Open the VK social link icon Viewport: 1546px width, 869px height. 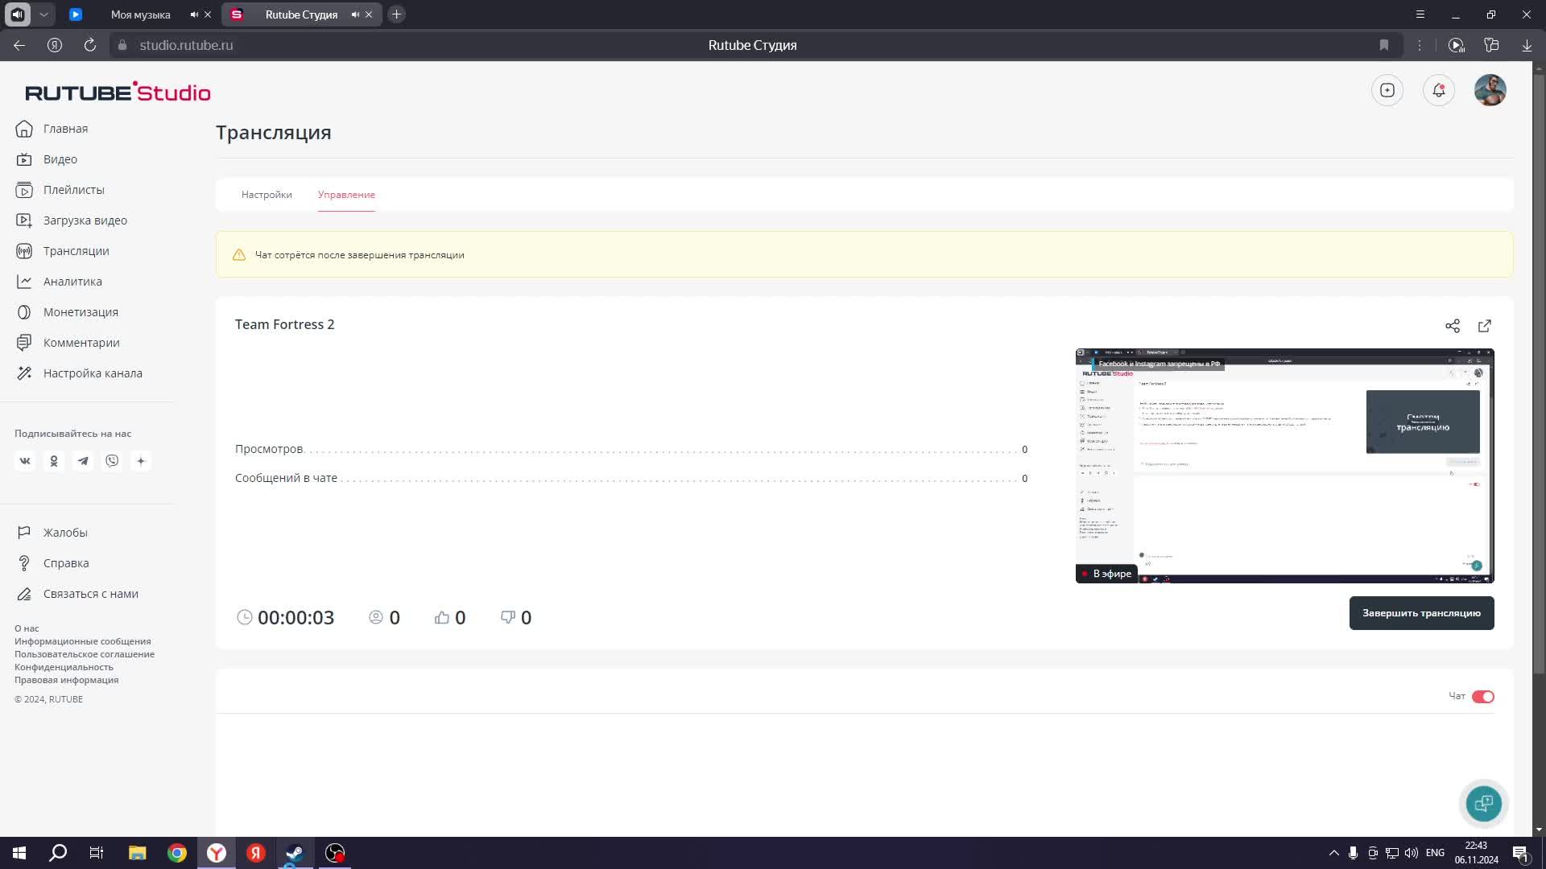25,461
